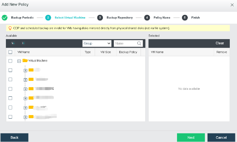Click step 5 circle icon

185,17
